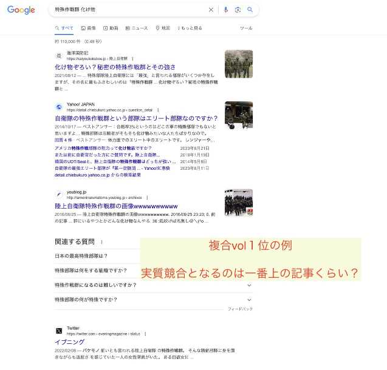This screenshot has height=370, width=387.
Task: Expand chevron for 特殊作戦群になるのは難しいですか？
Action: click(x=249, y=285)
